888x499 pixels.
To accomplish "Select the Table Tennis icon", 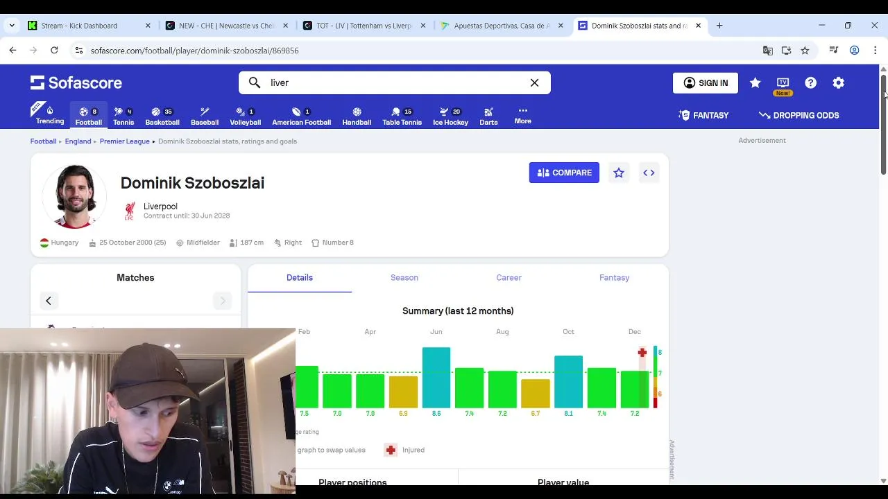I will coord(402,116).
